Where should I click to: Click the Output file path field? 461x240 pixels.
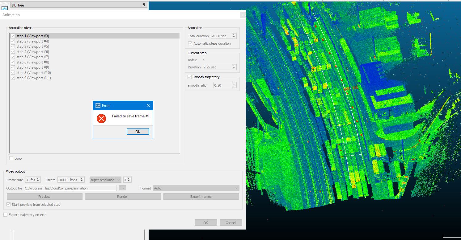point(70,188)
